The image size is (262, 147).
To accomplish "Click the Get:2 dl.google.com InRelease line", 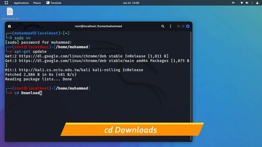I will pyautogui.click(x=87, y=56).
